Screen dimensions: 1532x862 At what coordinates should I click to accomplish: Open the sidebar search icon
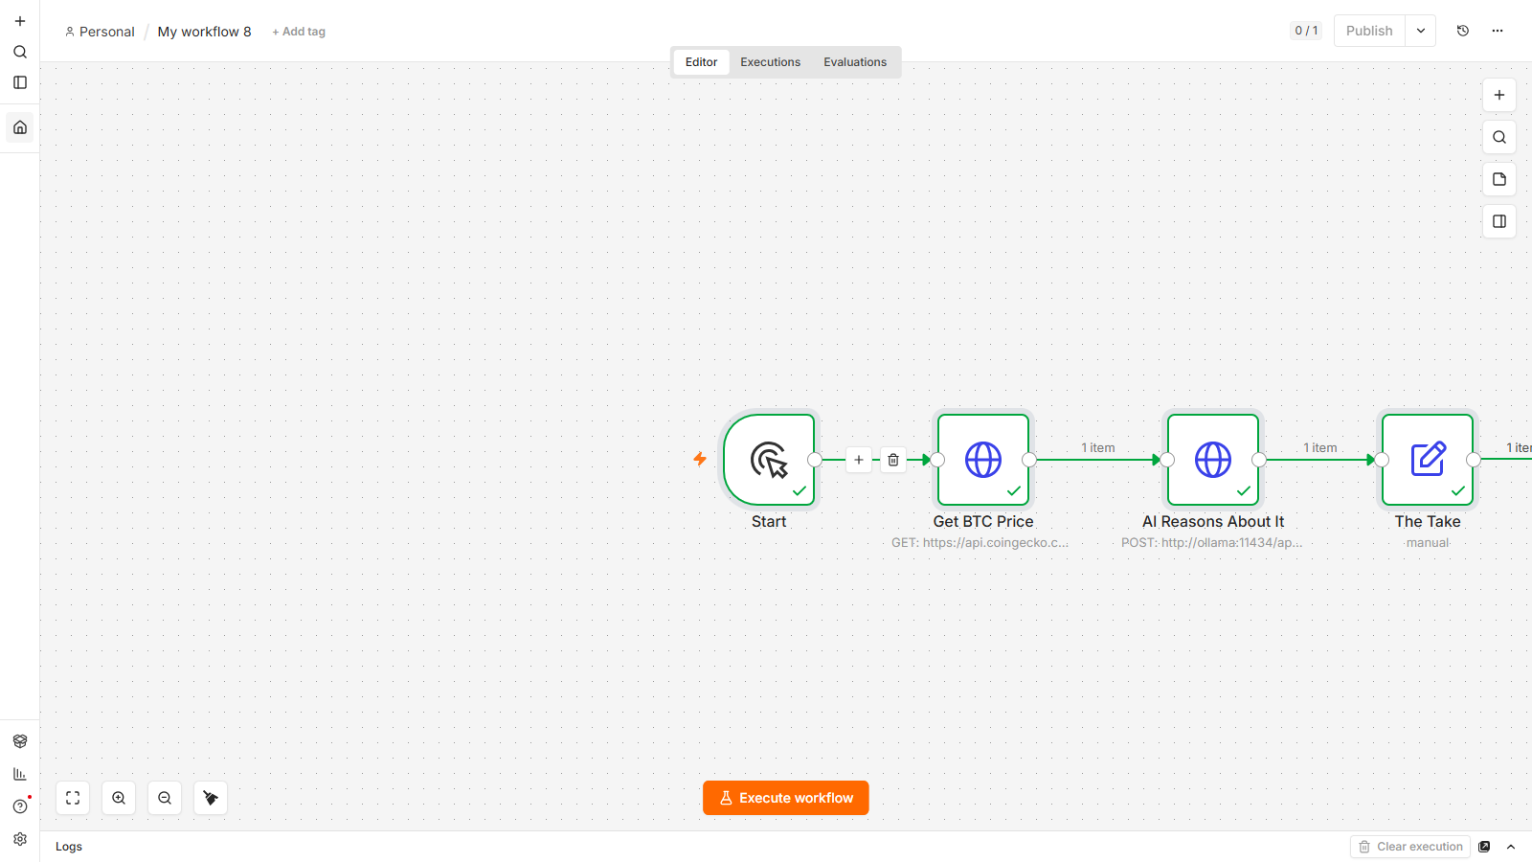point(20,52)
